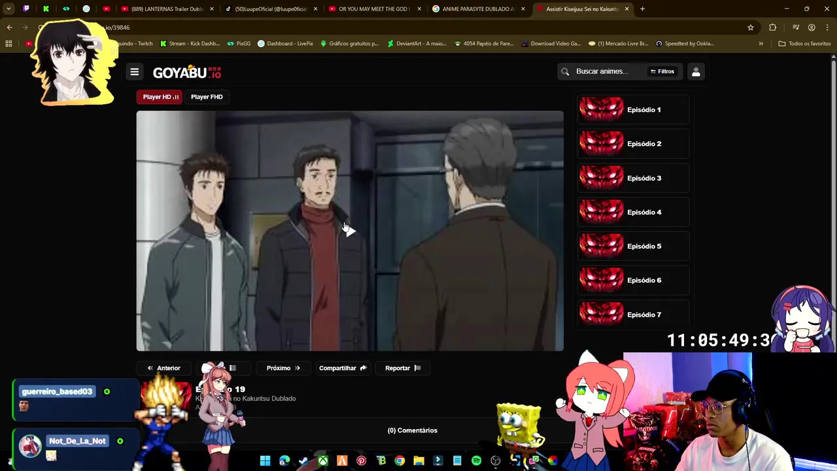Open 4054 Papéis de Parede bookmark

pyautogui.click(x=484, y=44)
